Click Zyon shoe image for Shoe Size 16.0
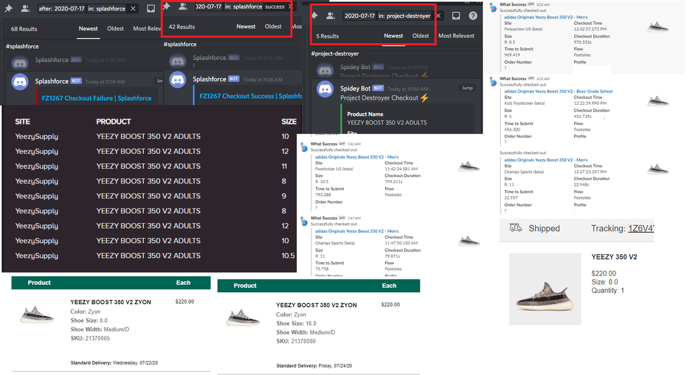Screen dimensions: 691x375 tap(243, 318)
